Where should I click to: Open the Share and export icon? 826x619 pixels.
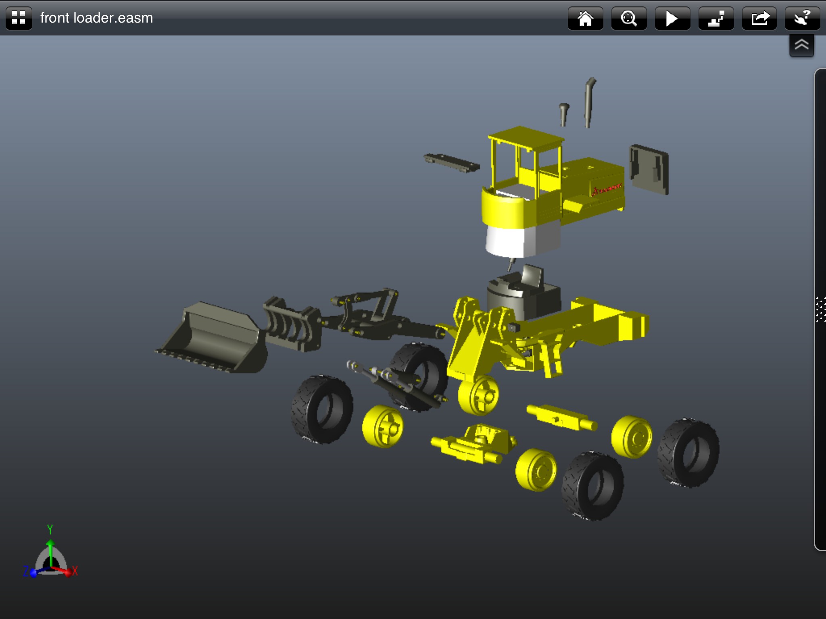(x=759, y=18)
